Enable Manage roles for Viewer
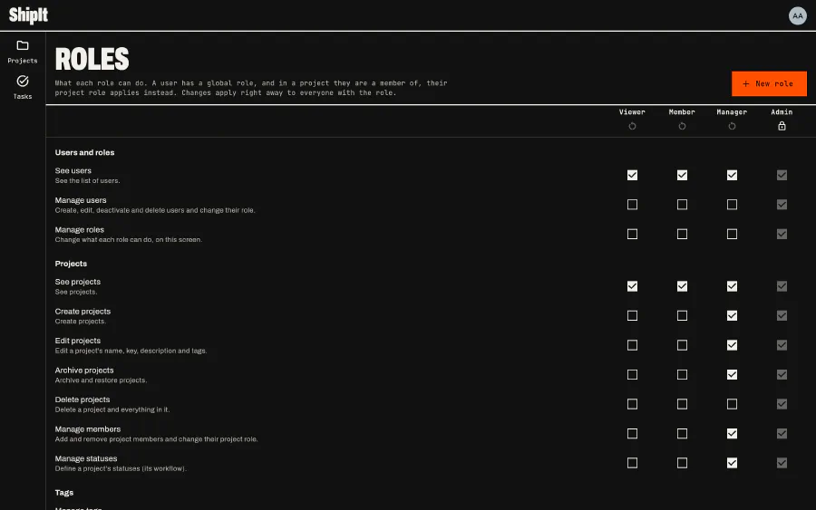816x510 pixels. click(x=632, y=235)
